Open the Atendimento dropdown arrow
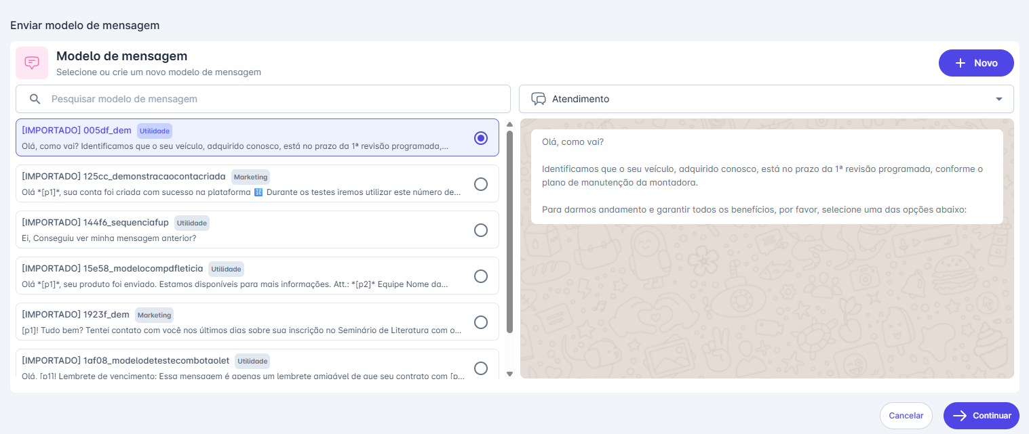The width and height of the screenshot is (1029, 434). click(998, 99)
